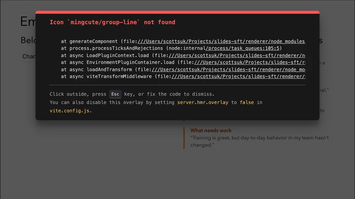Viewport: 355px width, 199px height.
Task: Click the 'What needs work' heading behind overlay
Action: tap(211, 131)
